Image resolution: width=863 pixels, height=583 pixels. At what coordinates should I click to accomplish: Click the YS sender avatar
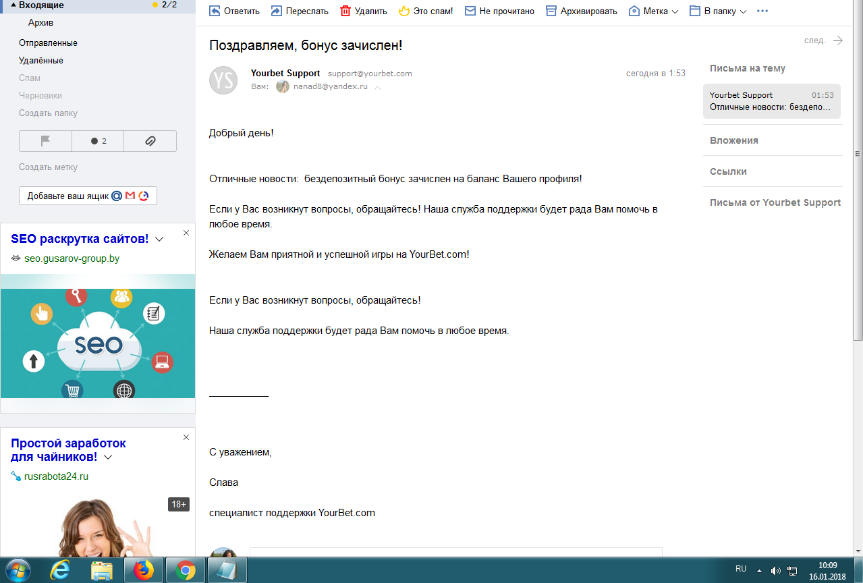pyautogui.click(x=223, y=80)
